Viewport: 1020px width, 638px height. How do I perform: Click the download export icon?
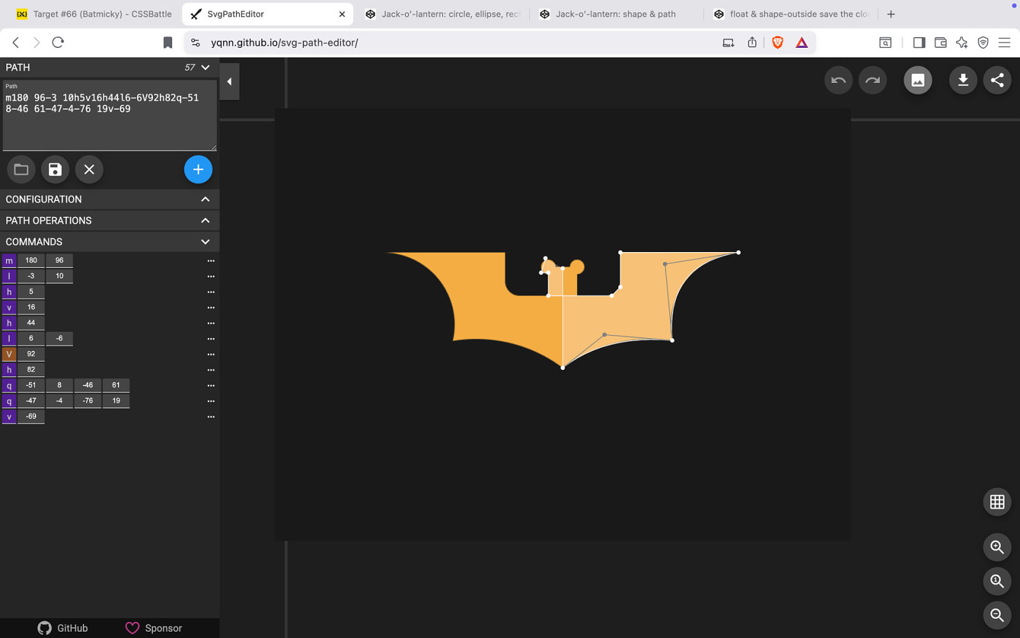963,80
